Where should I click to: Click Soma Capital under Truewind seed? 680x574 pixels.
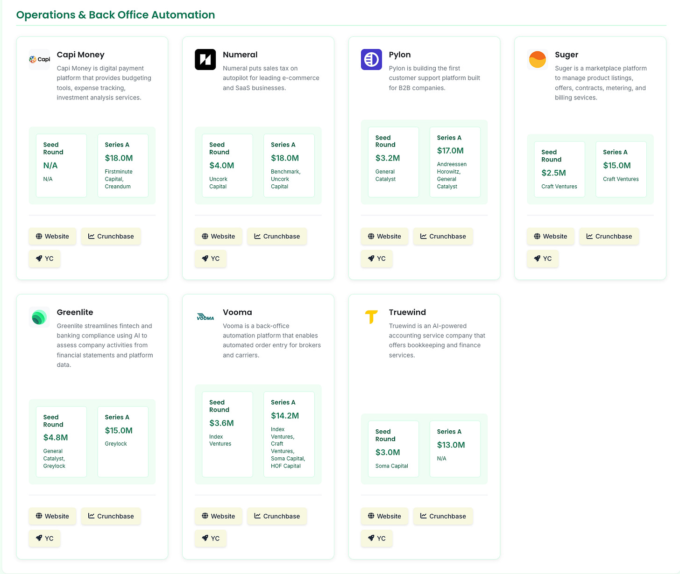point(391,466)
